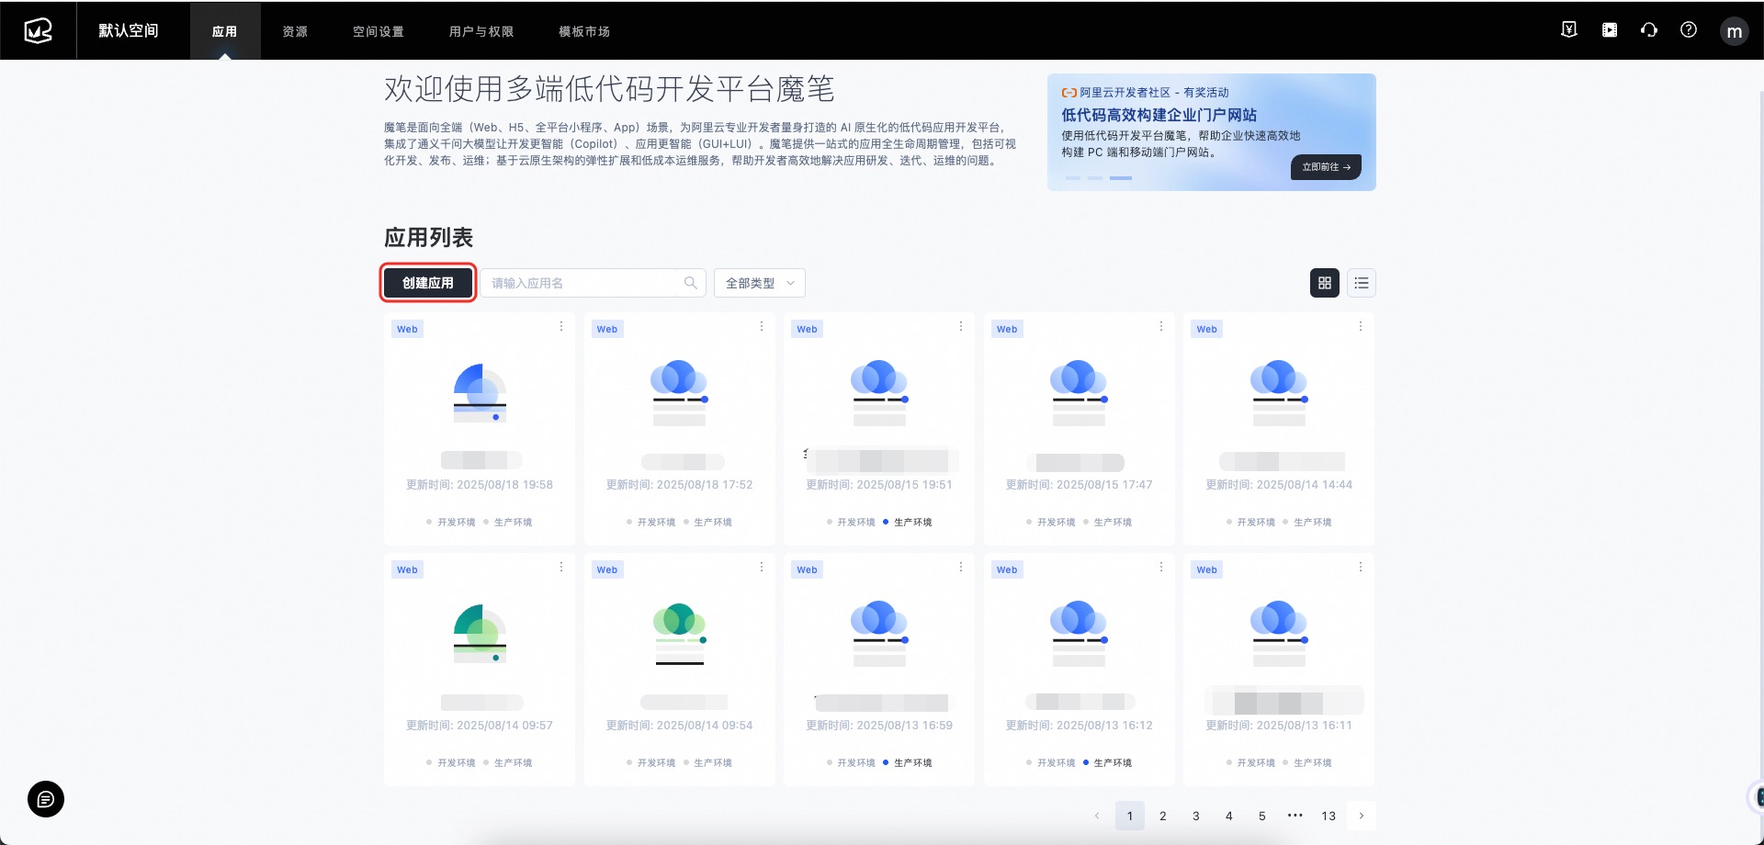
Task: Click pagination ellipsis to skip pages
Action: (1295, 816)
